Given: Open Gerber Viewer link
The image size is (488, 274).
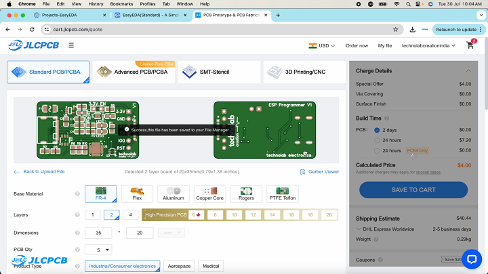Looking at the screenshot, I should pos(324,171).
